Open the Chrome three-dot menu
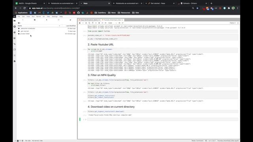The width and height of the screenshot is (253, 142). [x=238, y=8]
